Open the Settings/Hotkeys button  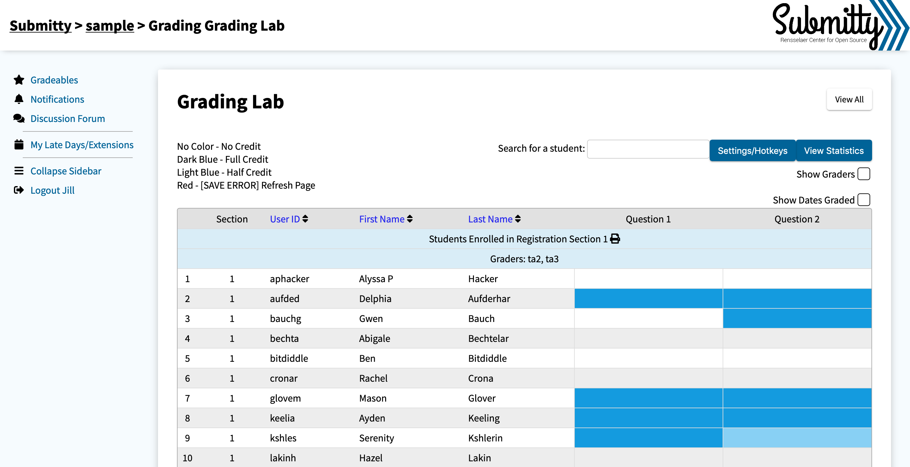[x=752, y=150]
